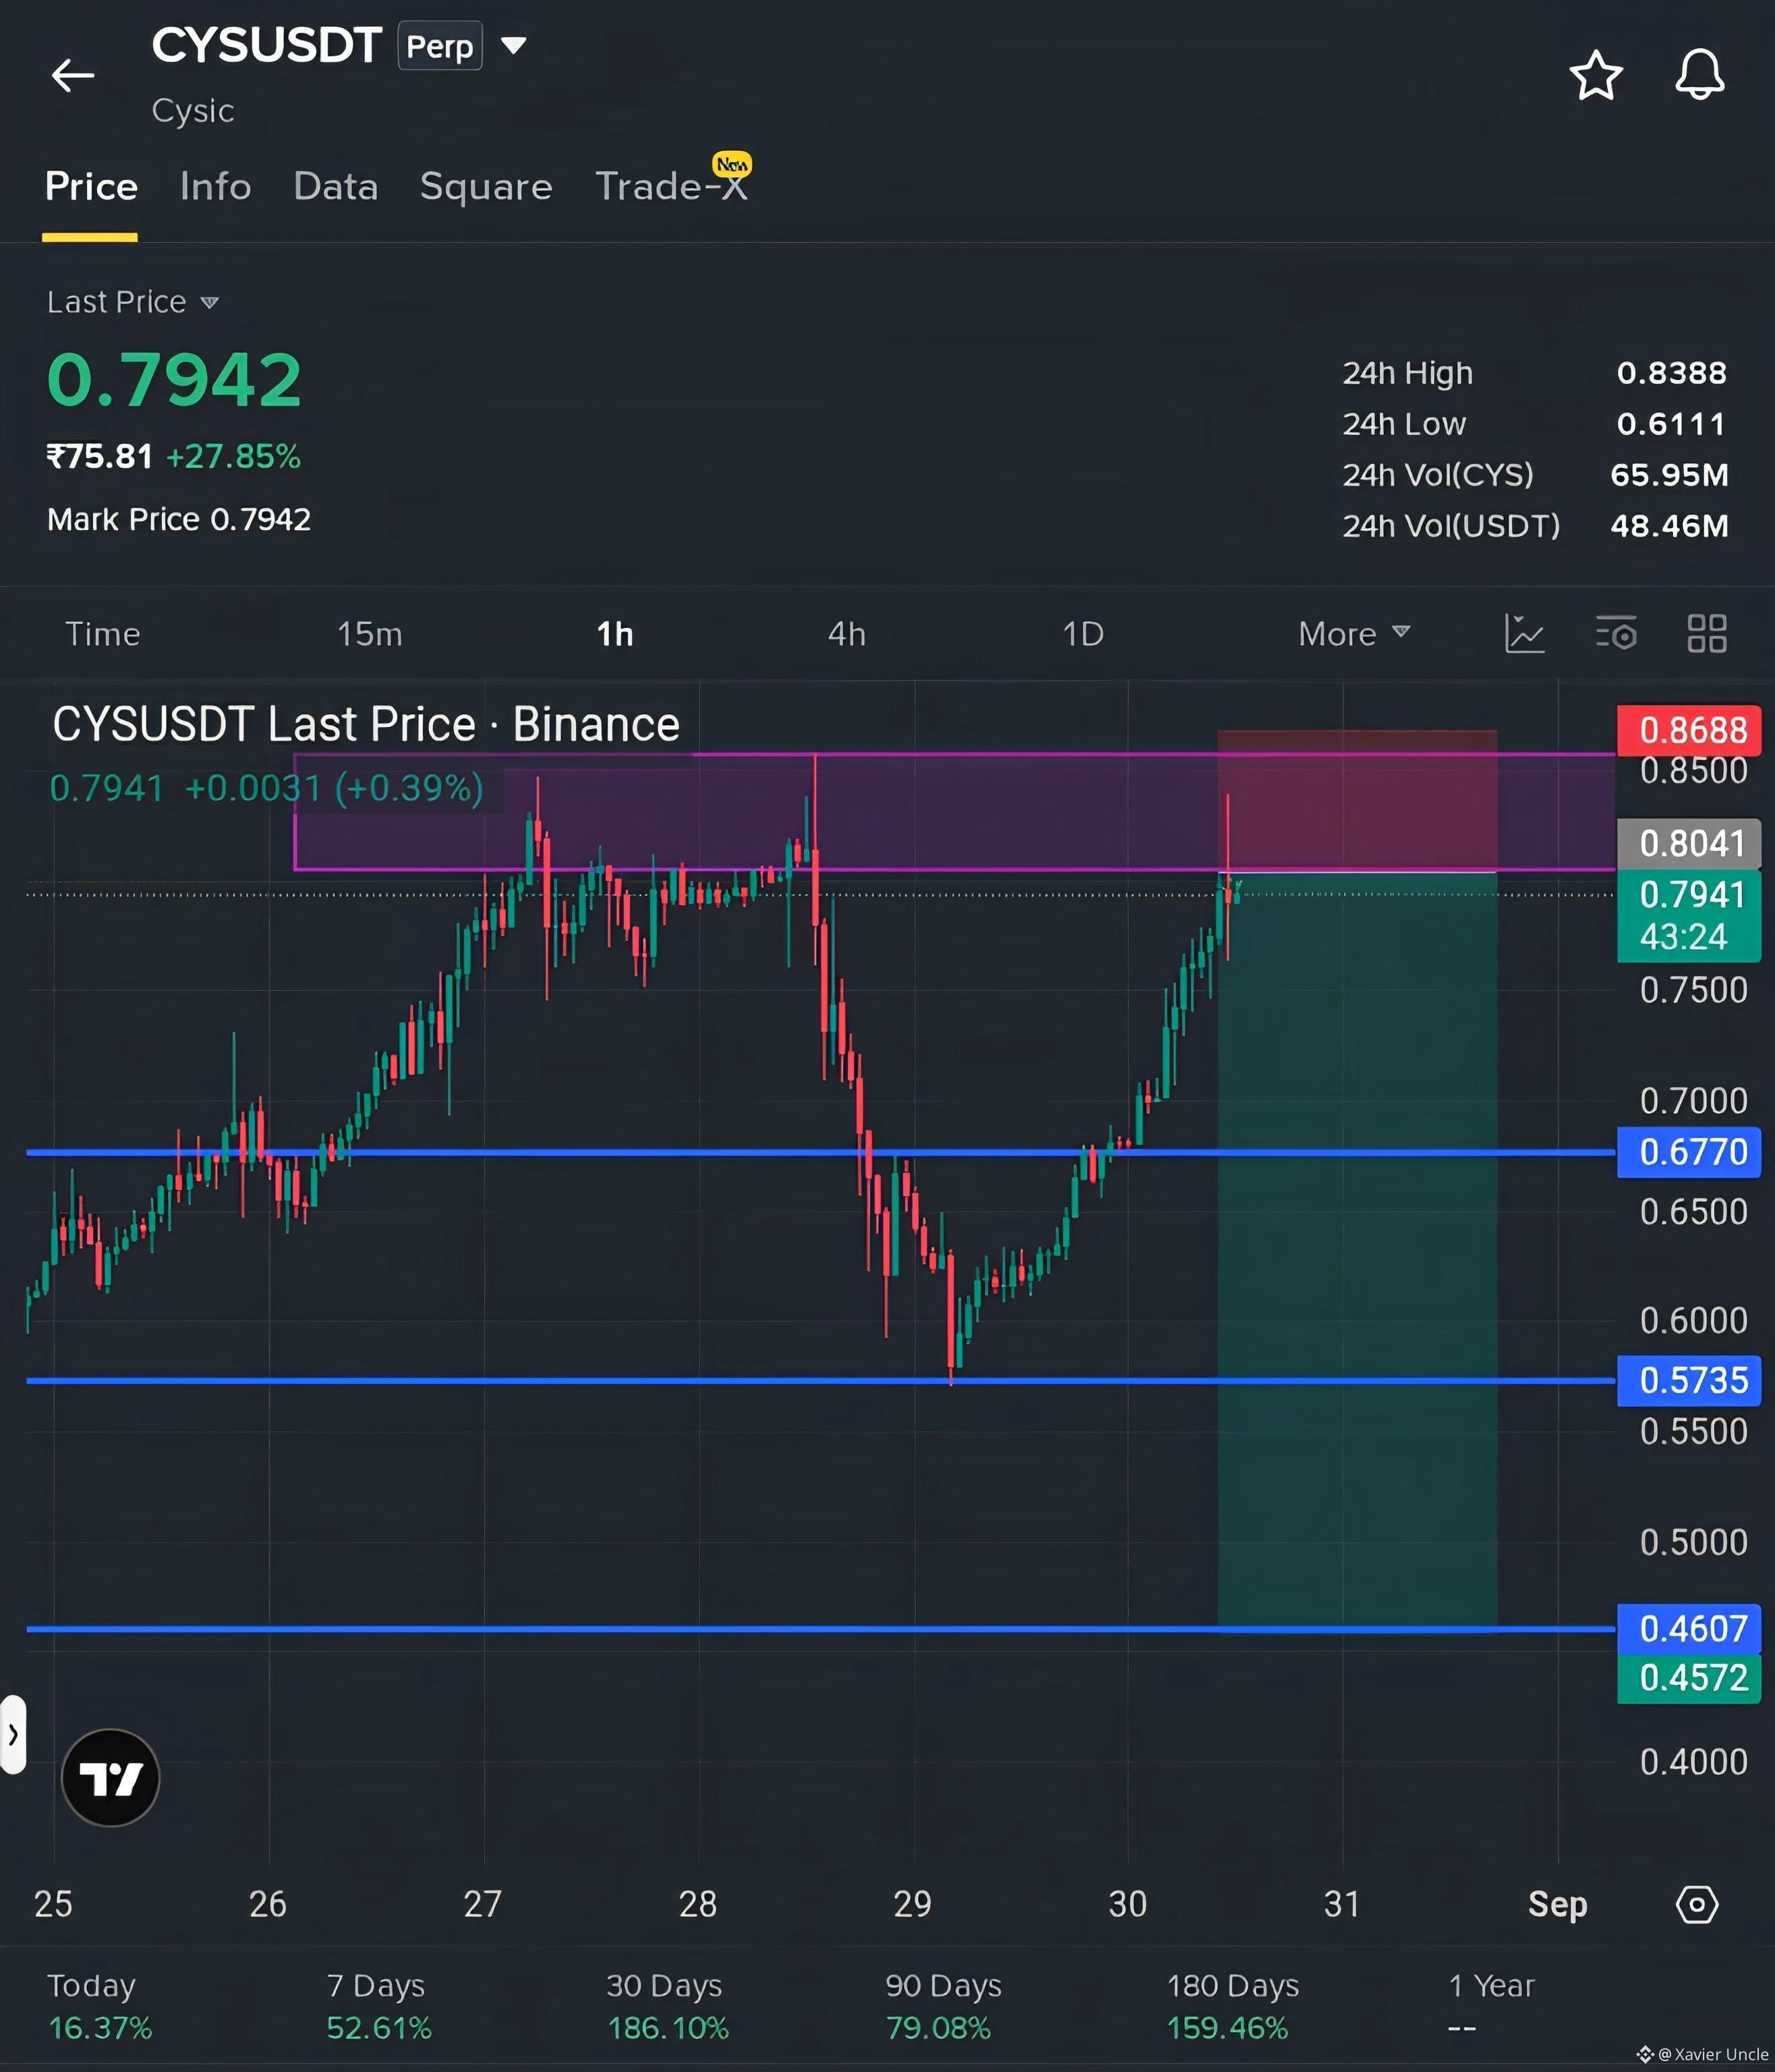
Task: Click the blue 0.6770 support line label
Action: (1689, 1152)
